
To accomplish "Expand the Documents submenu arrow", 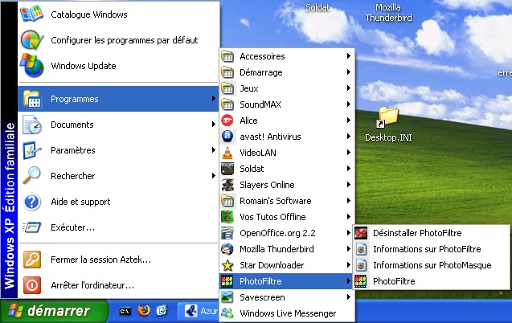I will pyautogui.click(x=213, y=125).
